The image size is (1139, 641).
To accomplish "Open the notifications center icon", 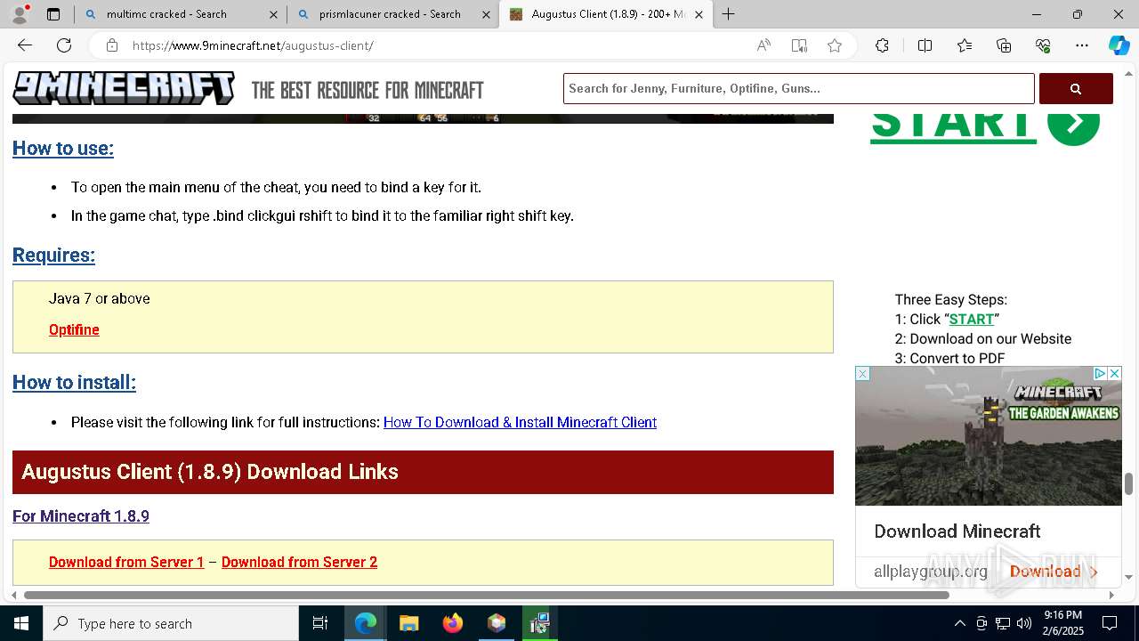I will [1110, 623].
